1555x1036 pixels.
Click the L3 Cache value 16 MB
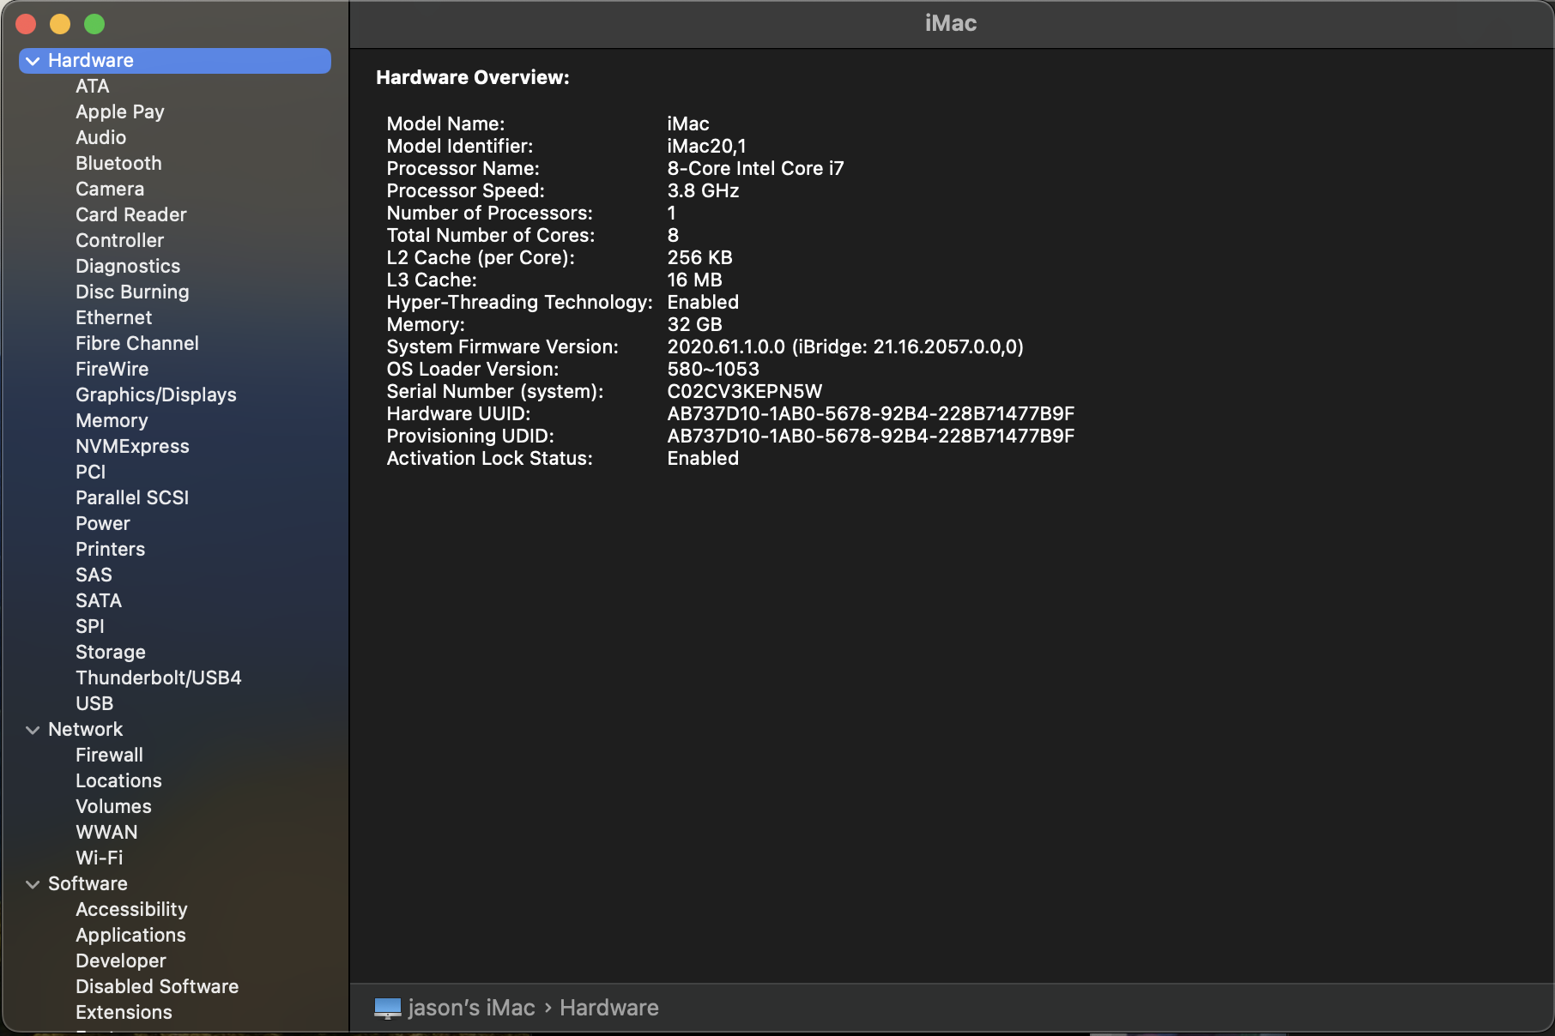695,280
